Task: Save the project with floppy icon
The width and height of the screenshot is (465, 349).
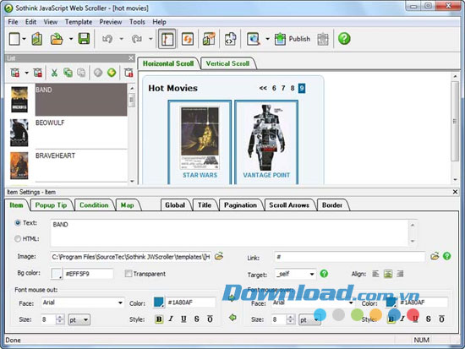Action: 84,39
